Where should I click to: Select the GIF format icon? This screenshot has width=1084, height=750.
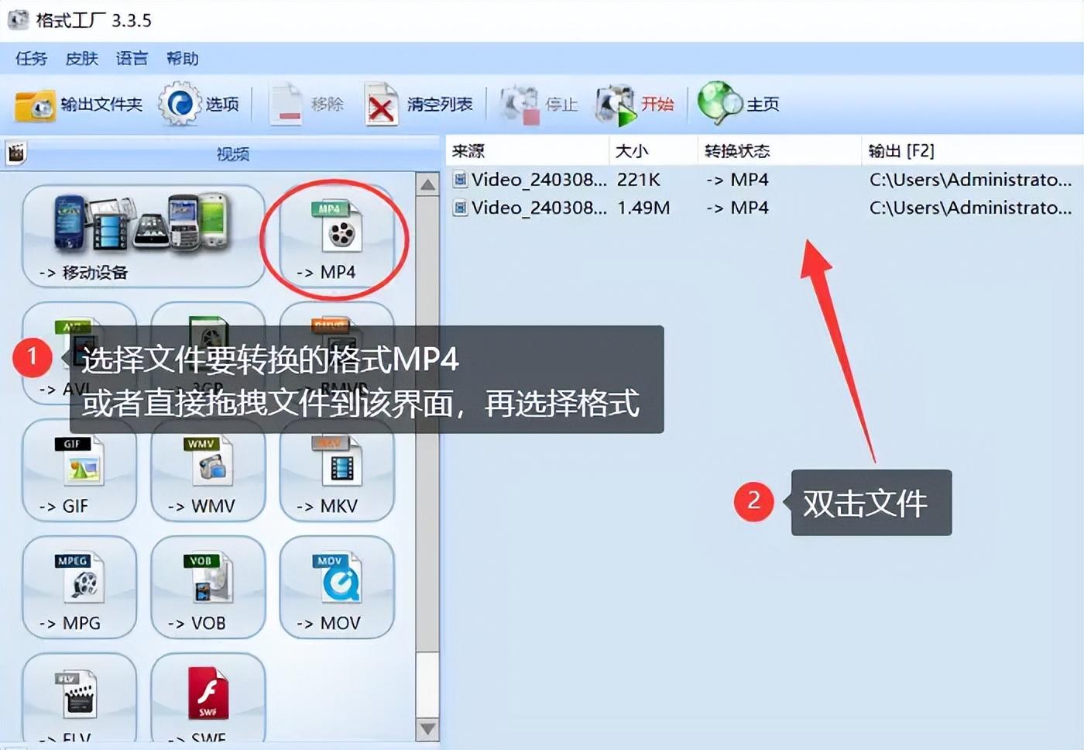click(77, 471)
